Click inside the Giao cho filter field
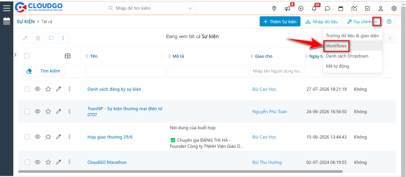This screenshot has width=406, height=177. pos(276,71)
